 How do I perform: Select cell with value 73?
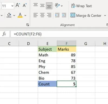(x=67, y=78)
